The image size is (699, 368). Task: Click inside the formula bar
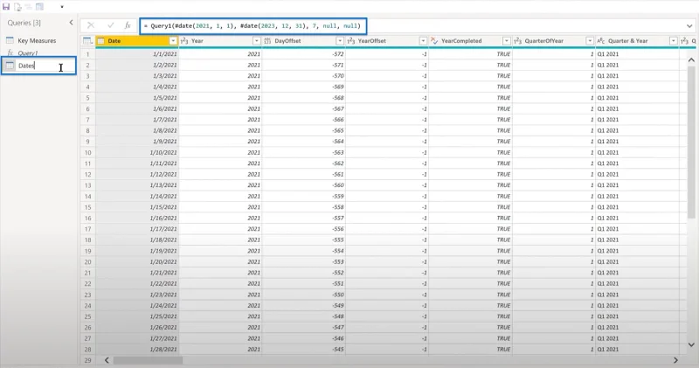pos(253,26)
